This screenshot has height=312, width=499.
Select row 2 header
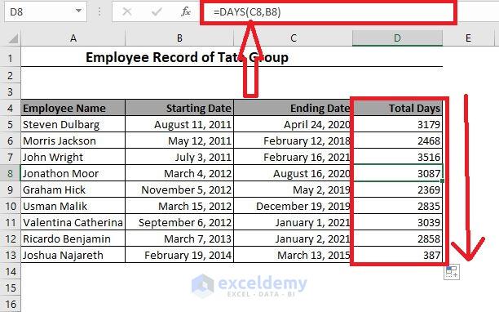[x=10, y=75]
